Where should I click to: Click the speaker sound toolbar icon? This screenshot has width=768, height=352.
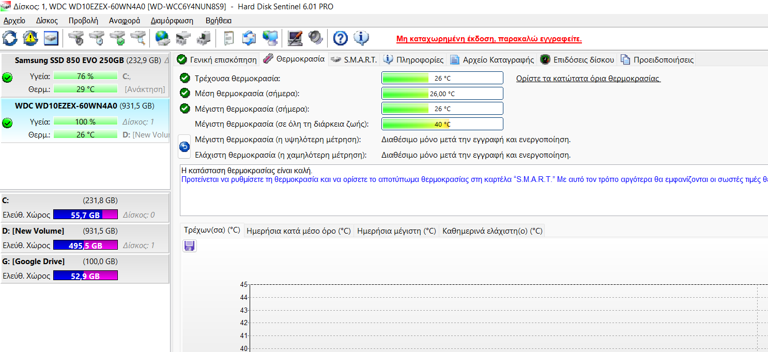click(x=315, y=38)
